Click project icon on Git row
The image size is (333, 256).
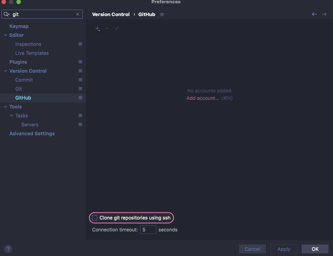80,89
